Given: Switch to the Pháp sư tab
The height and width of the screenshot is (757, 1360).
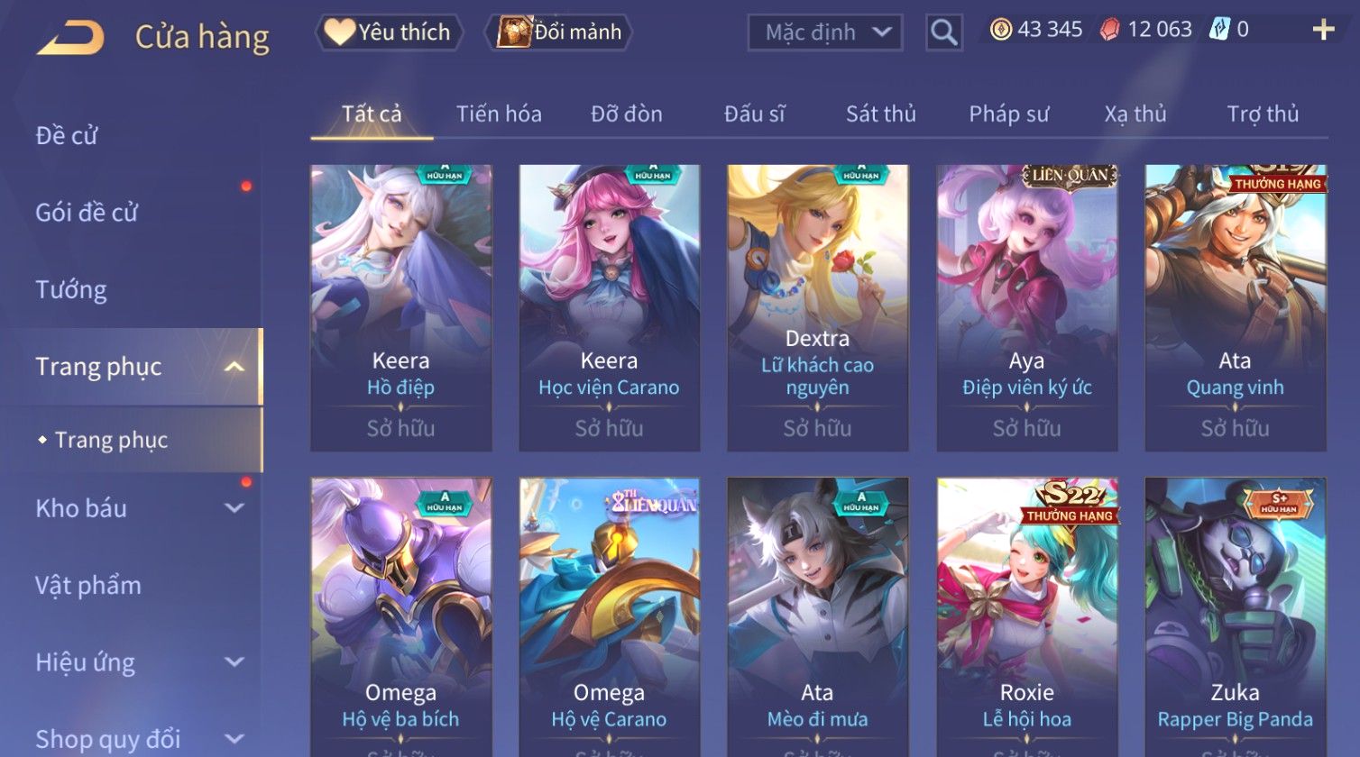Looking at the screenshot, I should pyautogui.click(x=1009, y=114).
